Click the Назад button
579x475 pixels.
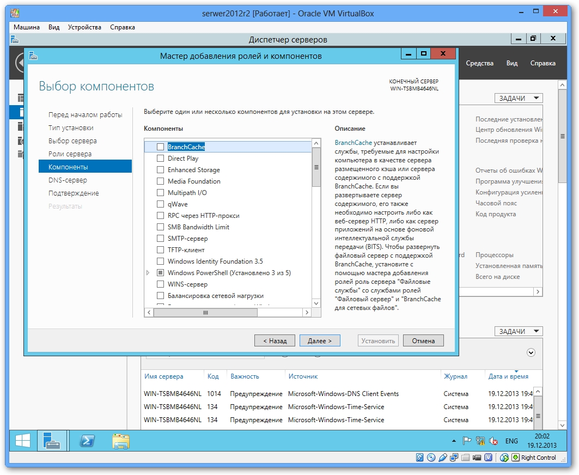(275, 340)
